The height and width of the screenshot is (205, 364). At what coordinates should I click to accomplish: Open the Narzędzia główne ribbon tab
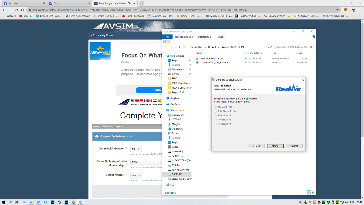[x=184, y=37]
